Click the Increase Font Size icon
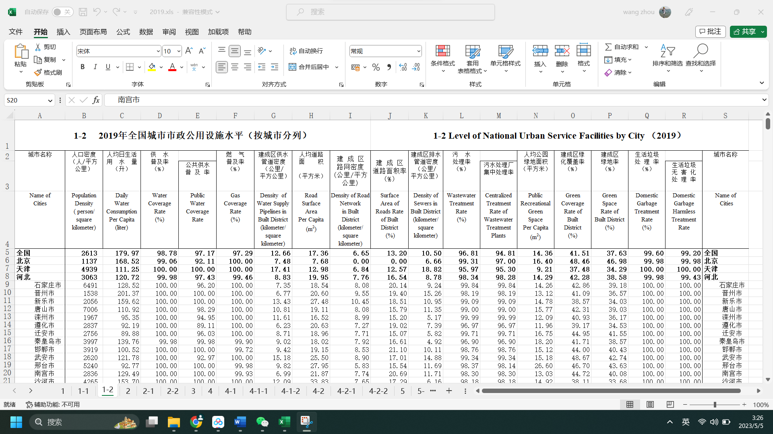The width and height of the screenshot is (773, 434). pyautogui.click(x=189, y=51)
